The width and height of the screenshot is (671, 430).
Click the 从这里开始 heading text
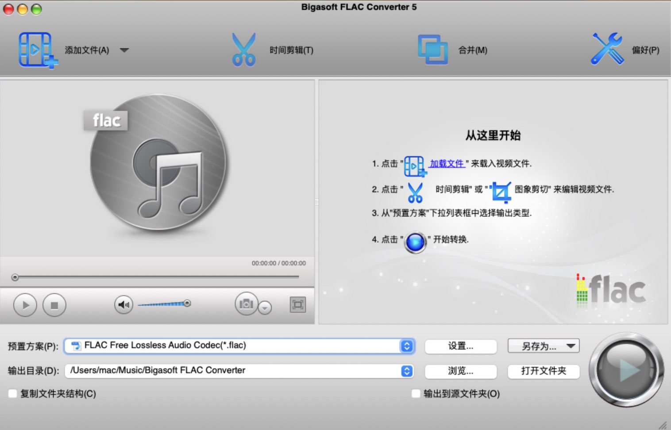coord(493,135)
